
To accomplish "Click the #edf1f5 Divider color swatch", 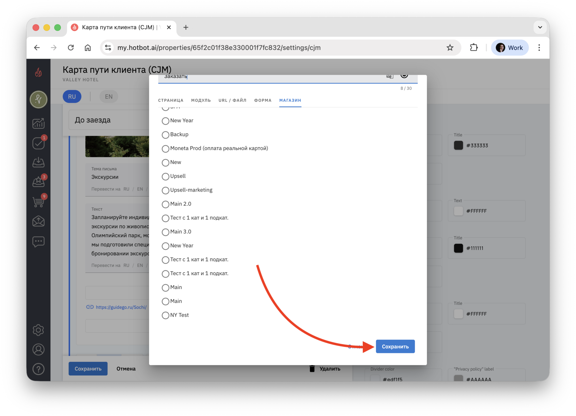I will click(x=375, y=378).
